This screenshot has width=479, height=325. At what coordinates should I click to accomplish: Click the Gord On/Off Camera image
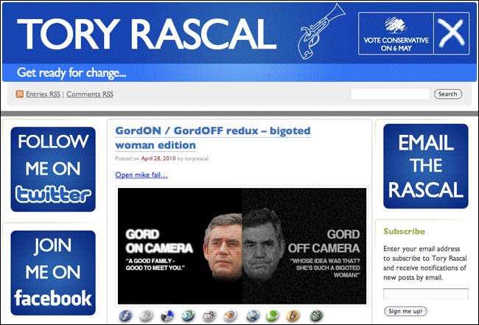click(242, 246)
